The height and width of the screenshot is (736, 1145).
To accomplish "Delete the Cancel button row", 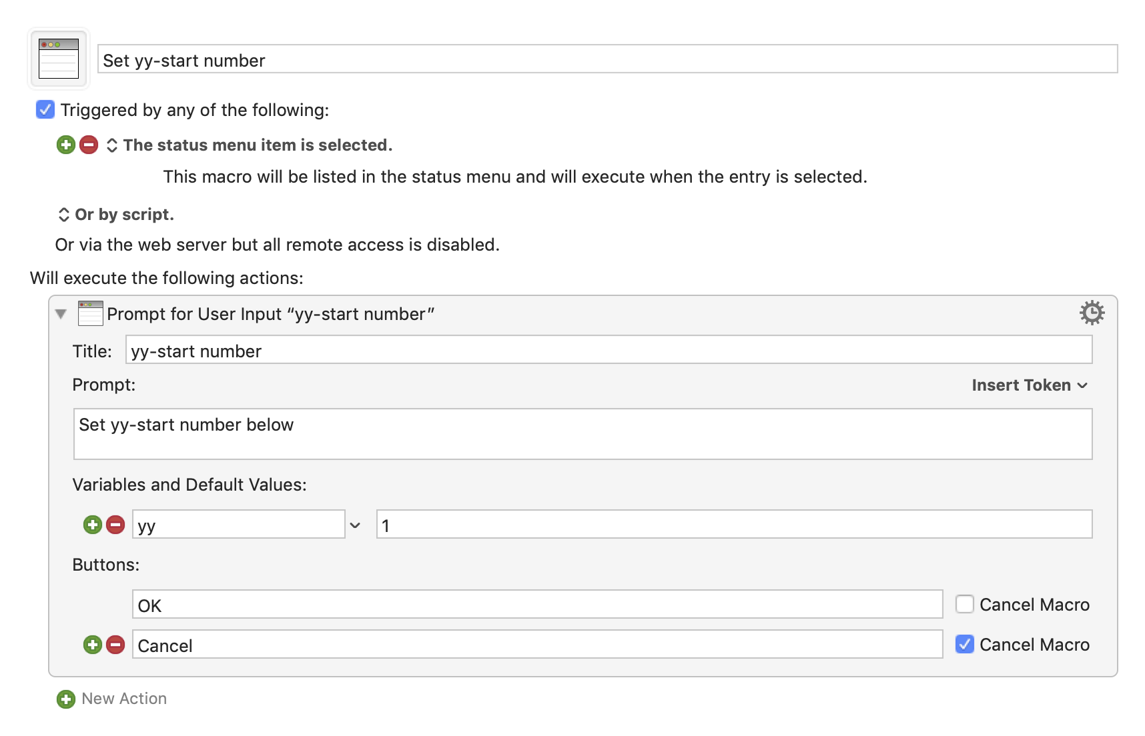I will [x=115, y=645].
